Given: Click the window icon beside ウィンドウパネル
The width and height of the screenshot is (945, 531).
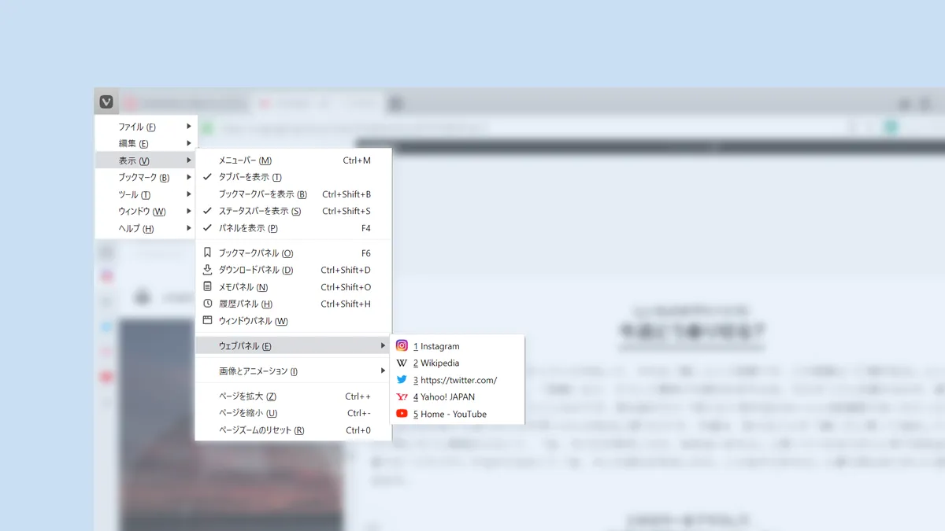Looking at the screenshot, I should pyautogui.click(x=207, y=321).
